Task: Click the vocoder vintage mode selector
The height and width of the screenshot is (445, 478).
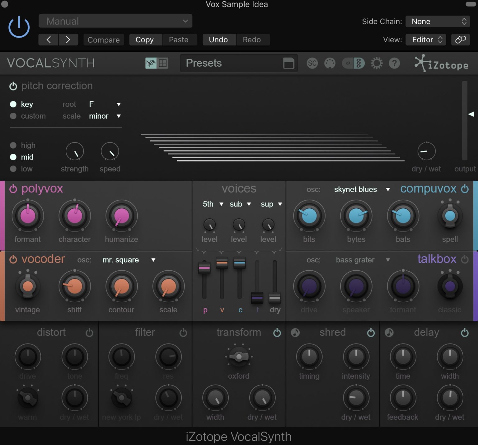Action: coord(28,286)
